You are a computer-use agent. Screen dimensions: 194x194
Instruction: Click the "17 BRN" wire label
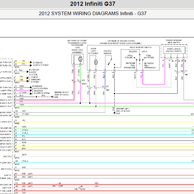[x=19, y=86]
